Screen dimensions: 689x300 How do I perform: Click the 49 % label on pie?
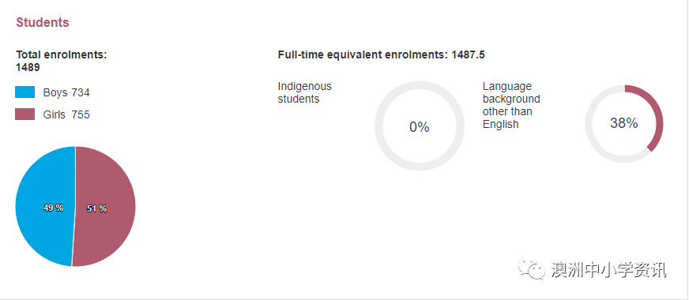click(x=53, y=208)
